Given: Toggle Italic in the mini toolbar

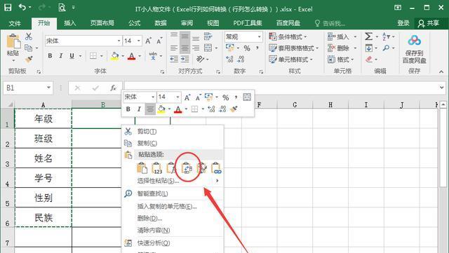Looking at the screenshot, I should click(139, 109).
